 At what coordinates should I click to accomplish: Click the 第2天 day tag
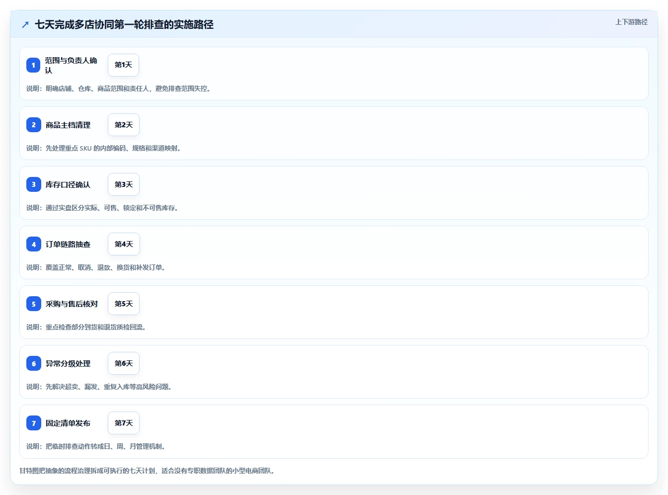click(124, 125)
